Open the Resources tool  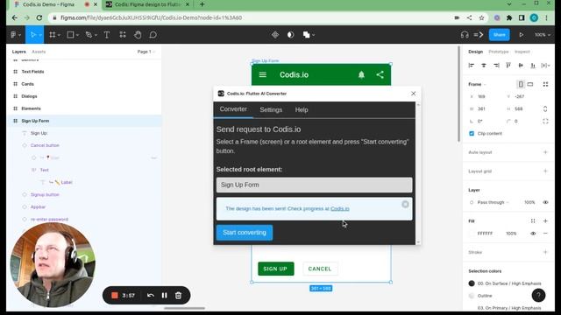123,35
